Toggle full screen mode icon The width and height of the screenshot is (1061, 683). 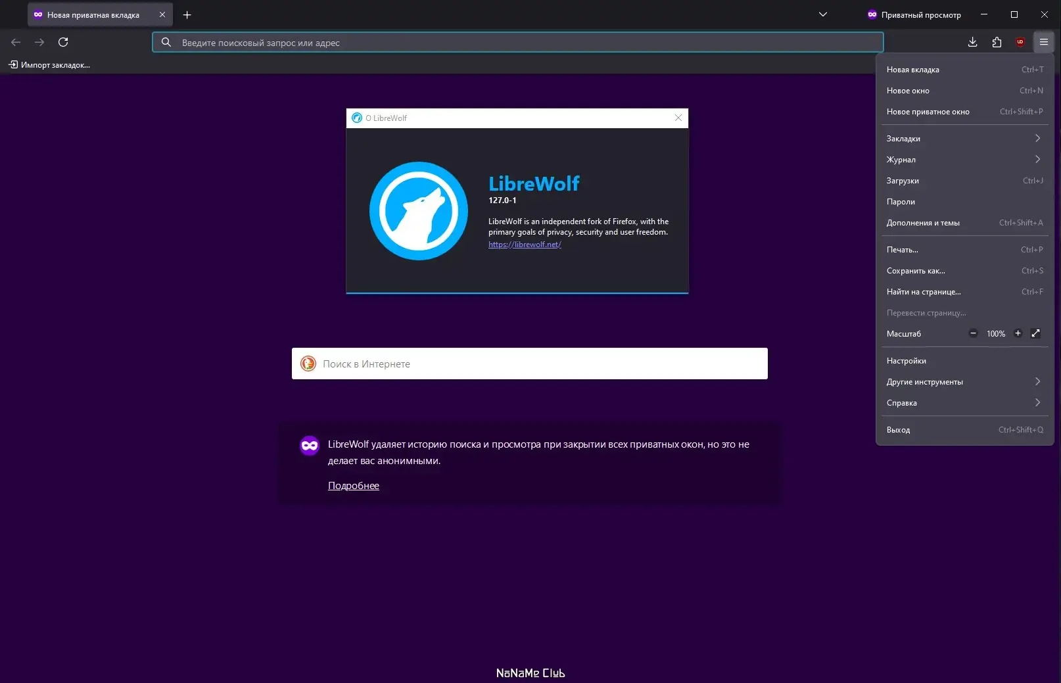(x=1036, y=333)
